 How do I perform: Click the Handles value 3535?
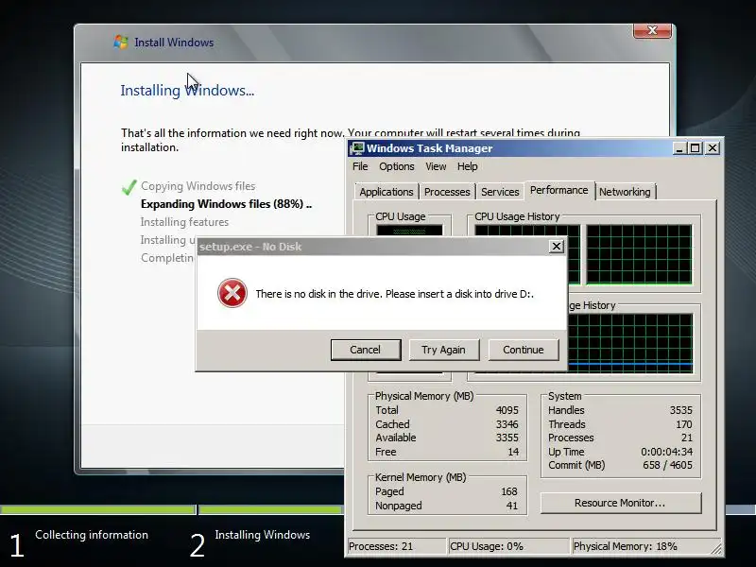pyautogui.click(x=680, y=410)
